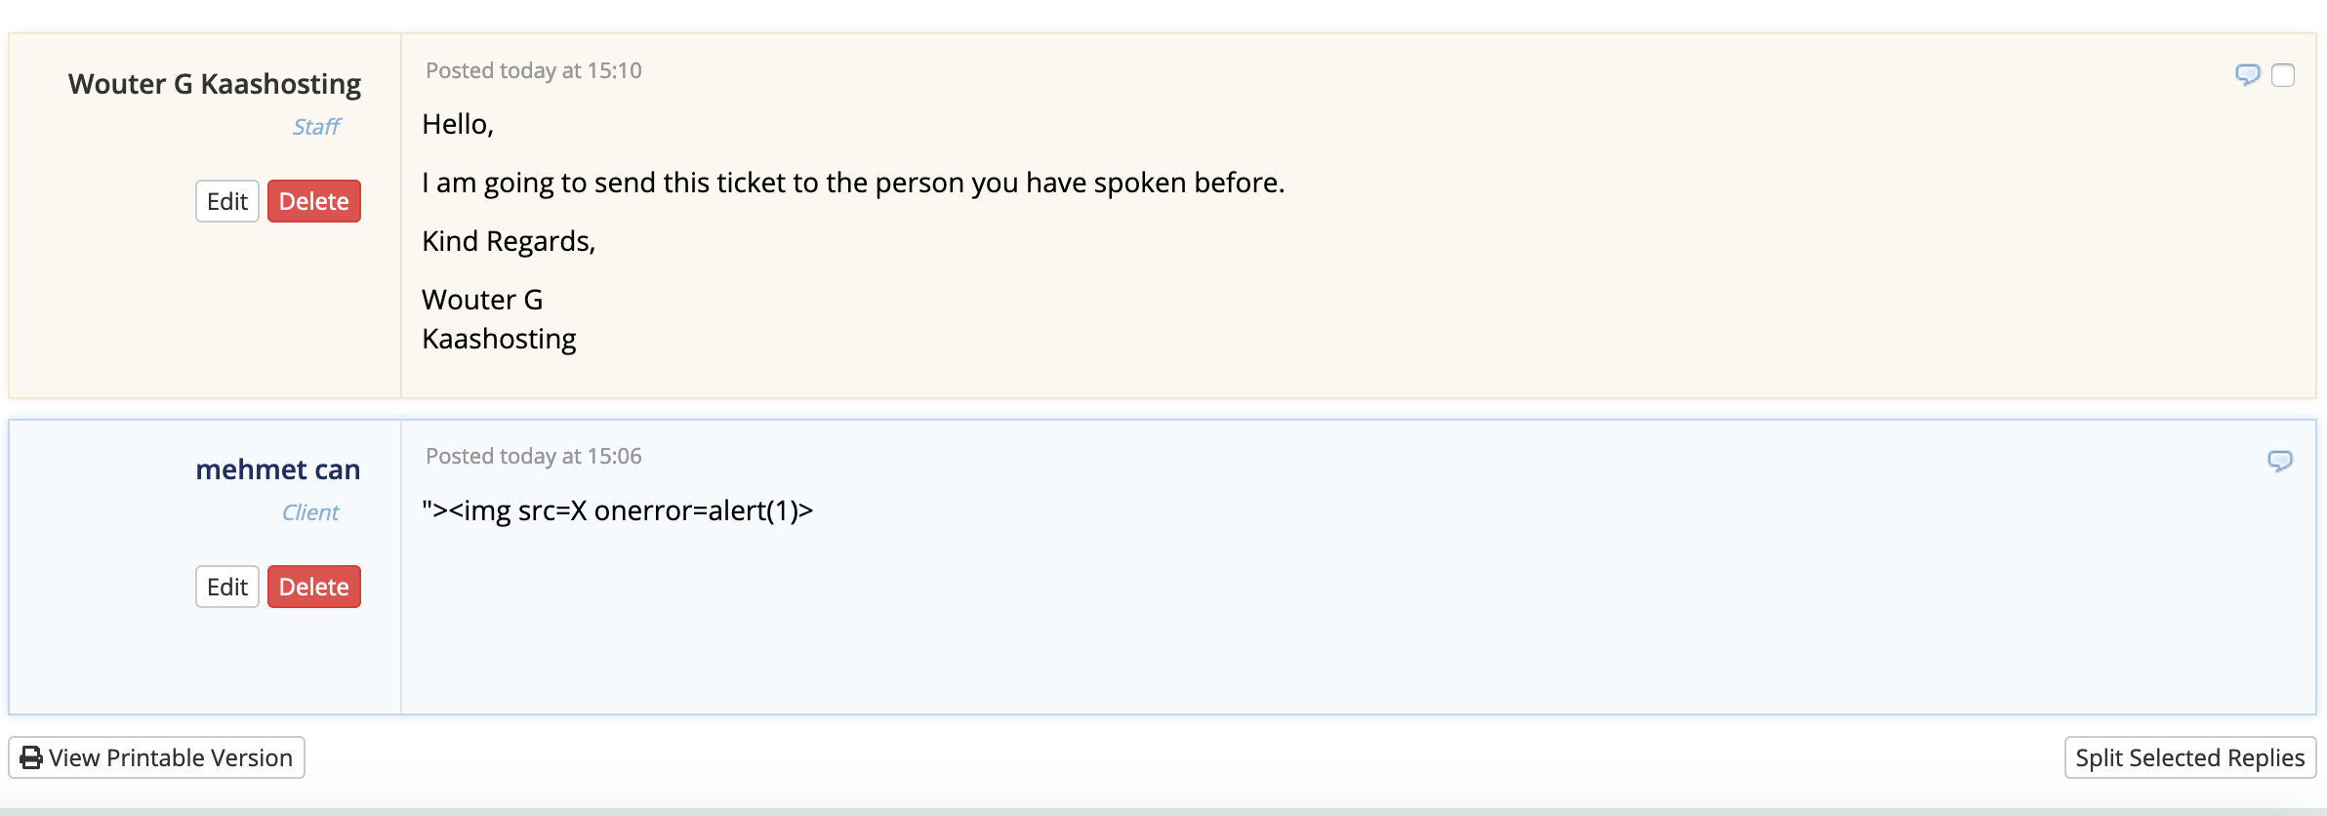Edit the Wouter G Kaashosting staff reply
The height and width of the screenshot is (816, 2327).
point(227,201)
